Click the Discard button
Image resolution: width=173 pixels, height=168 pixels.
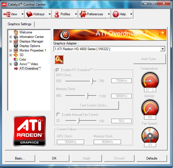(119, 158)
